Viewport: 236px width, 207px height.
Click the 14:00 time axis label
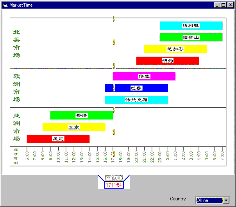pyautogui.click(x=89, y=157)
